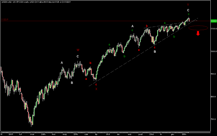The height and width of the screenshot is (136, 217).
Task: Click the 'wrz' date axis label
Action: click(130, 134)
